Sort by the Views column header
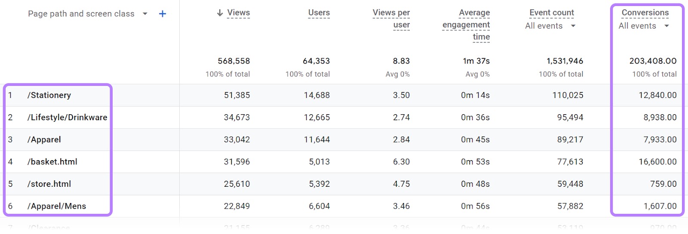The width and height of the screenshot is (688, 234). point(238,13)
